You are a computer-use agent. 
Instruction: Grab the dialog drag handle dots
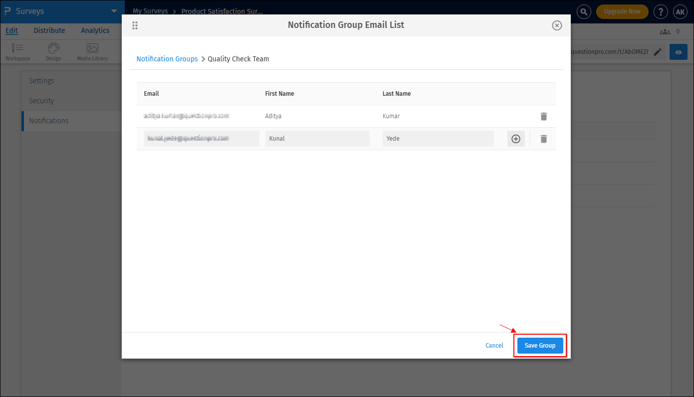[x=135, y=25]
